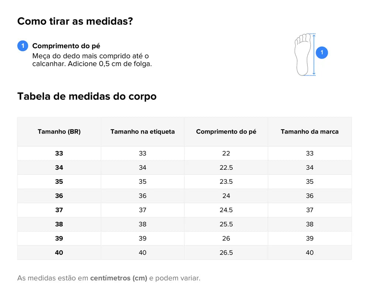Click the foot length value 25.5

point(226,224)
